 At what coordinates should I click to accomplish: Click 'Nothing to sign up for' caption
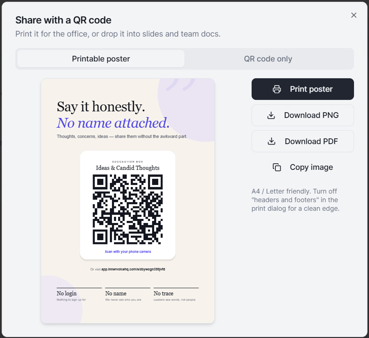pyautogui.click(x=71, y=300)
